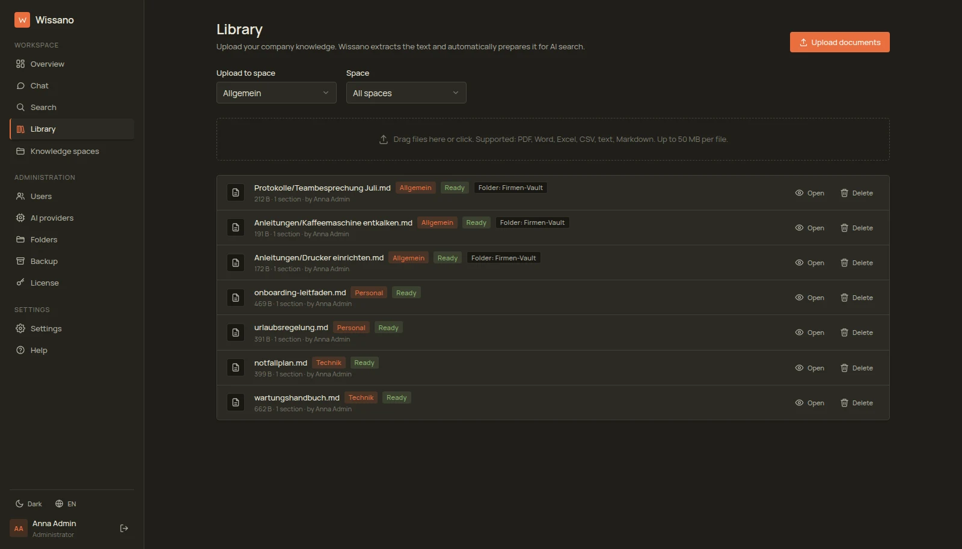Viewport: 962px width, 549px height.
Task: Click file icon of Teambesprechung Juli.md
Action: coord(236,192)
